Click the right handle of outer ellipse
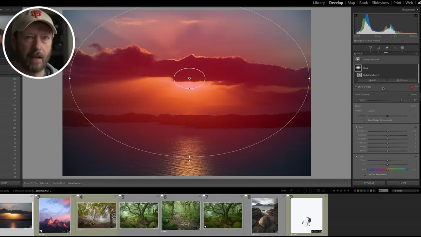421x237 pixels. coord(309,78)
